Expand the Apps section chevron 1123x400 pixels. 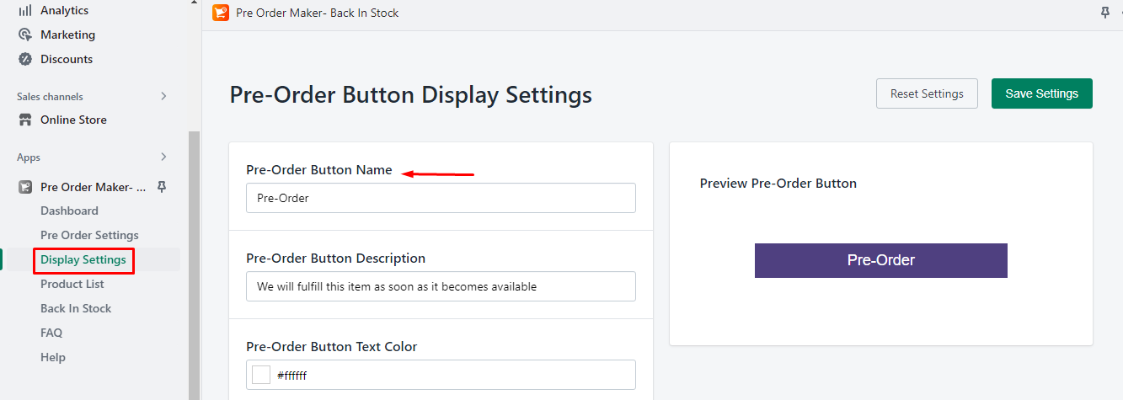163,157
